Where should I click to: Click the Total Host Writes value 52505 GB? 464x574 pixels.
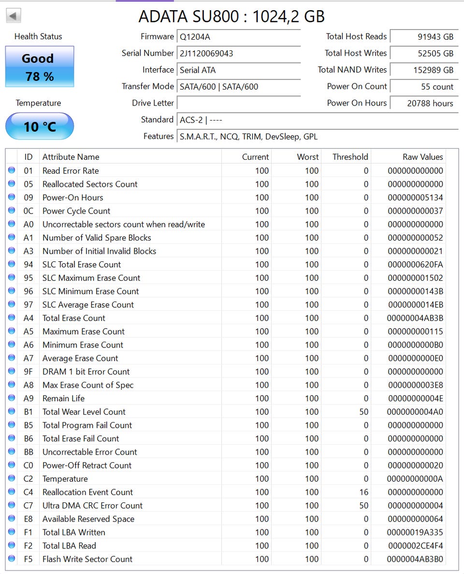coord(424,53)
